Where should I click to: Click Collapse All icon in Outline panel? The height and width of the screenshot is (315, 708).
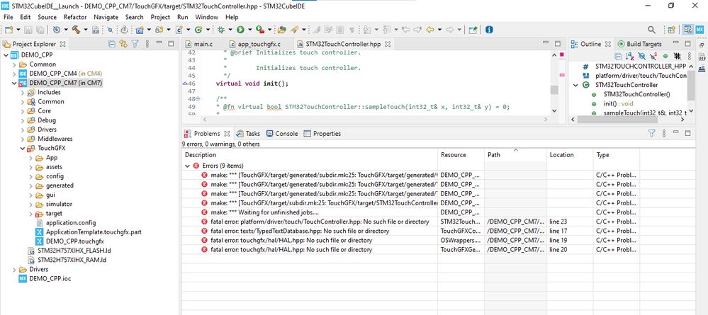pyautogui.click(x=618, y=57)
